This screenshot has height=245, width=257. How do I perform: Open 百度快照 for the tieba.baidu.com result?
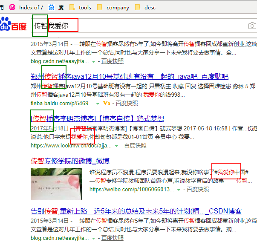pos(127,103)
